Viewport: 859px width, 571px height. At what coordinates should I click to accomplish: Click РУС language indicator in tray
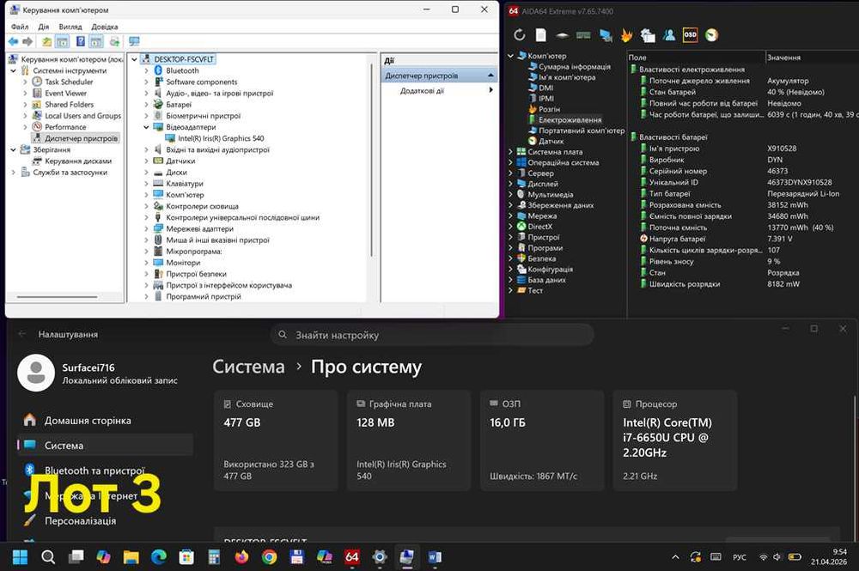click(739, 557)
